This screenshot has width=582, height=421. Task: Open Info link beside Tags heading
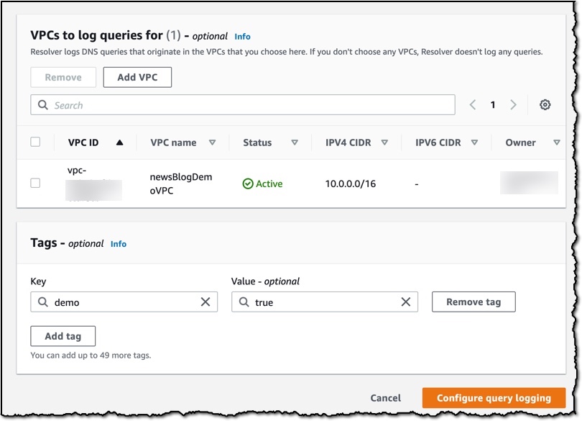119,244
